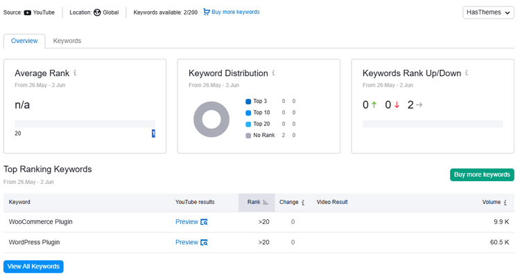Select the WooCommerce Plugin keyword text
The width and height of the screenshot is (520, 276).
(x=40, y=222)
